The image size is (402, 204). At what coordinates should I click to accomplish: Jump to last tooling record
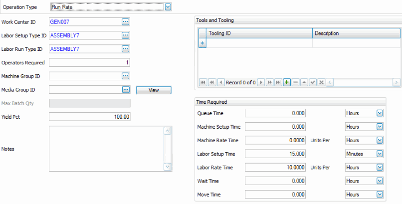point(278,82)
